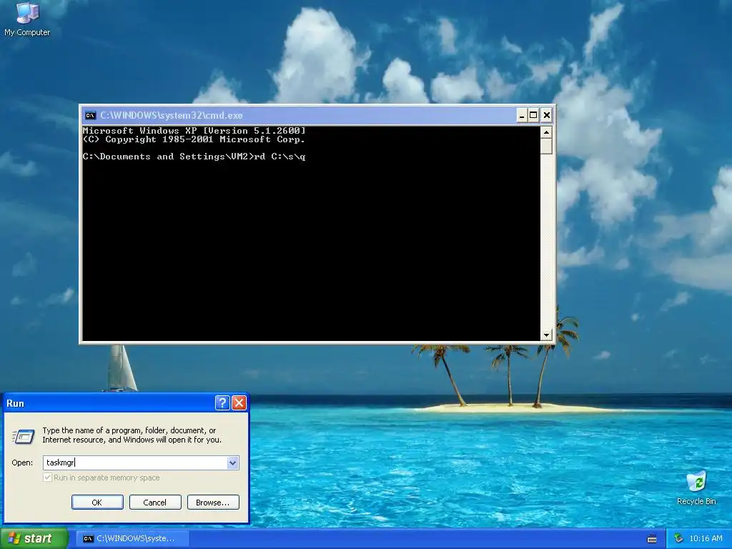Screen dimensions: 732x549
Task: Click the cmd.exe window title bar path
Action: pyautogui.click(x=172, y=115)
